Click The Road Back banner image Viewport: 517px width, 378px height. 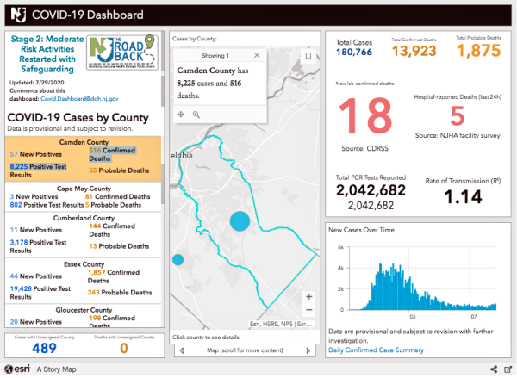[x=124, y=56]
